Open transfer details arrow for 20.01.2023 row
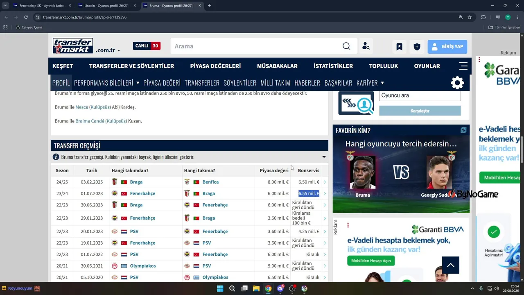The height and width of the screenshot is (295, 524). pos(325,231)
